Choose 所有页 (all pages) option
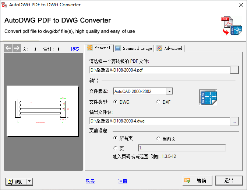The image size is (247, 190). (116, 138)
